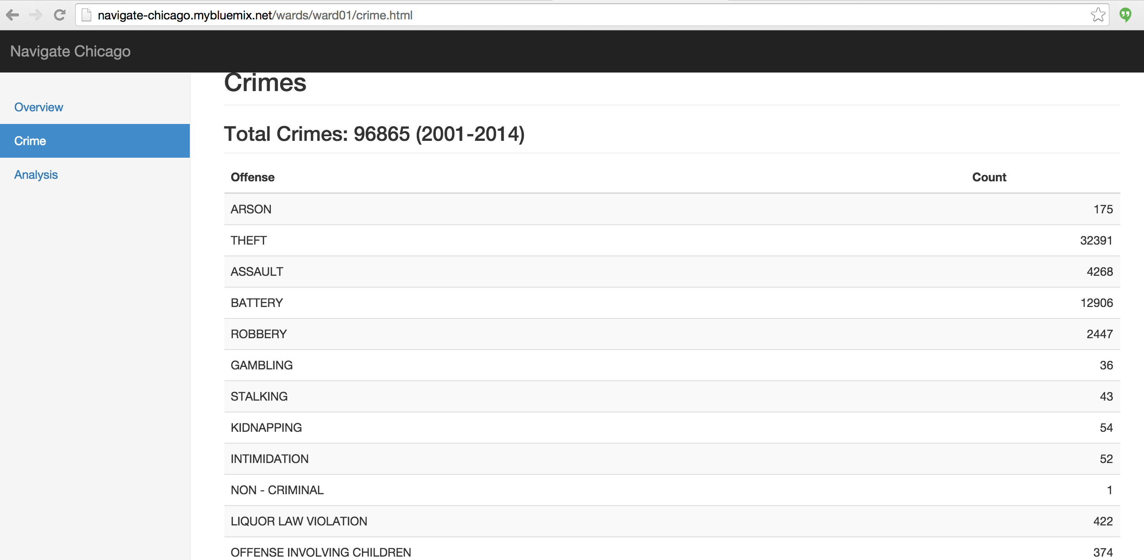The width and height of the screenshot is (1144, 560).
Task: Select the Crime sidebar item
Action: (x=30, y=141)
